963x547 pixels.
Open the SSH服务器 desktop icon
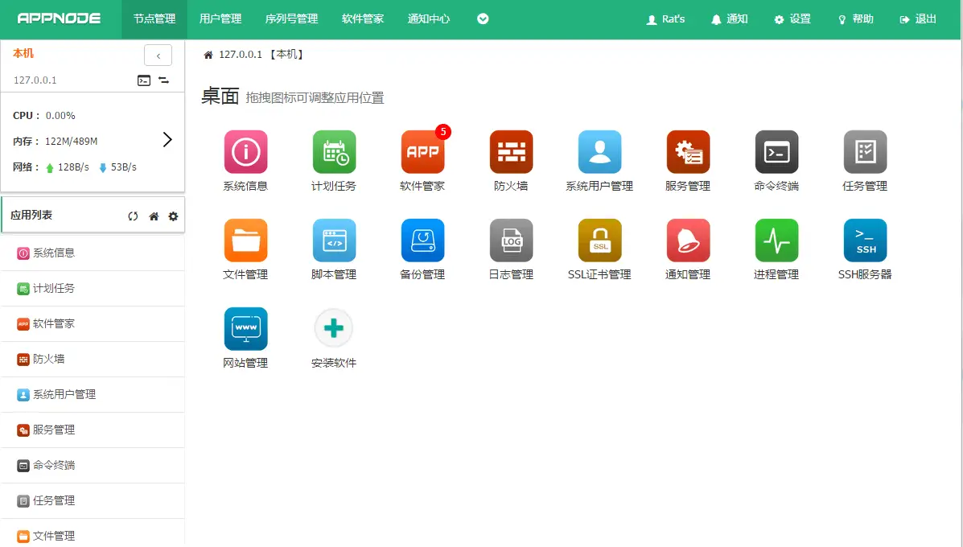click(865, 241)
